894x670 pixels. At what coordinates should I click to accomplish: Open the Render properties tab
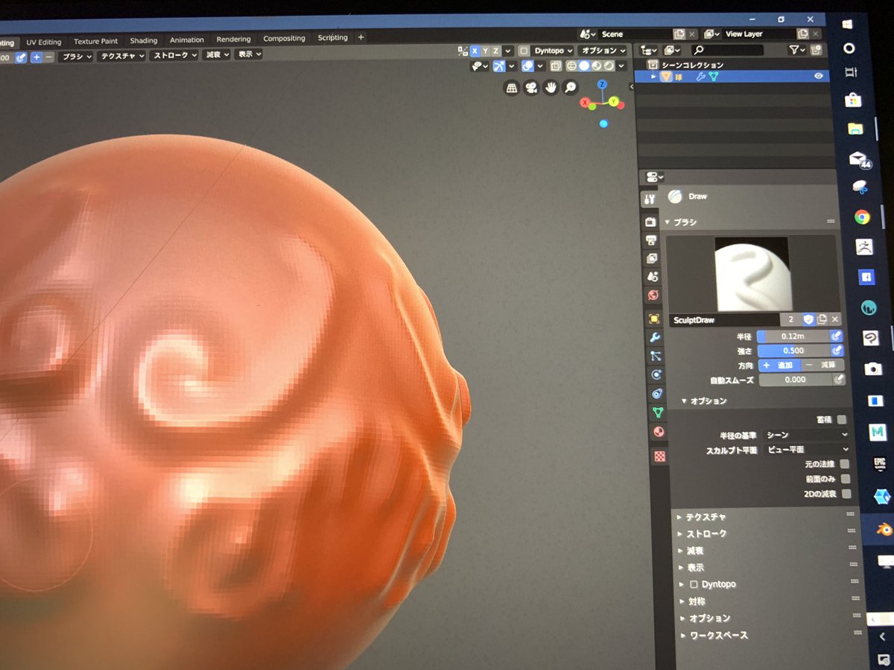(650, 221)
